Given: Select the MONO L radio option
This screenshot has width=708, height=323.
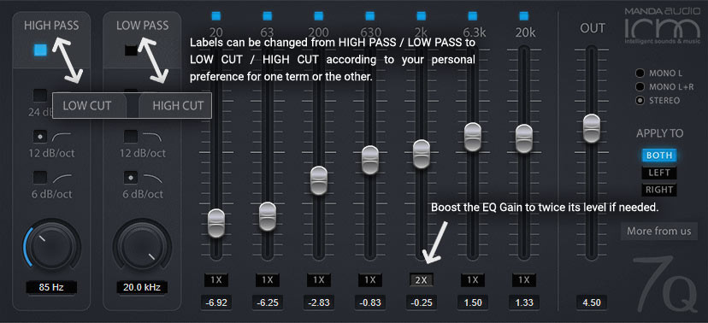Looking at the screenshot, I should coord(640,73).
